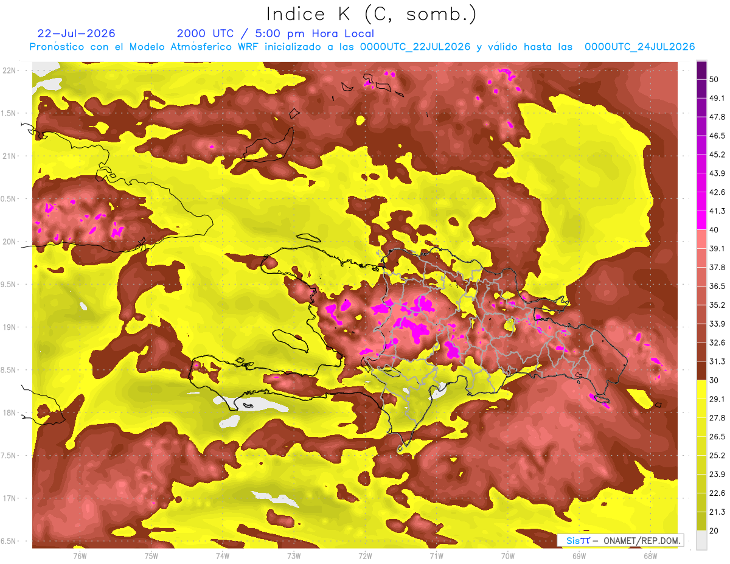Select the light gray colorbar segment below 20

coord(701,540)
